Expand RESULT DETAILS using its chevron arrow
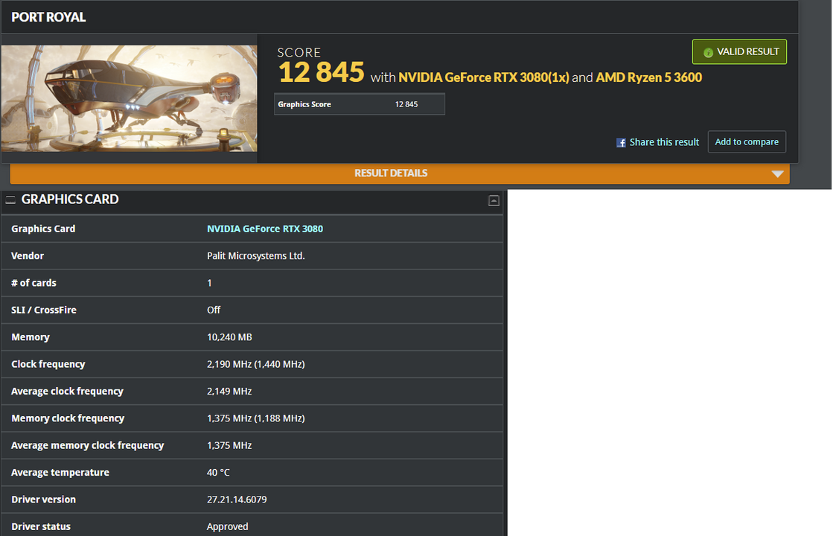Viewport: 833px width, 536px height. (x=778, y=173)
